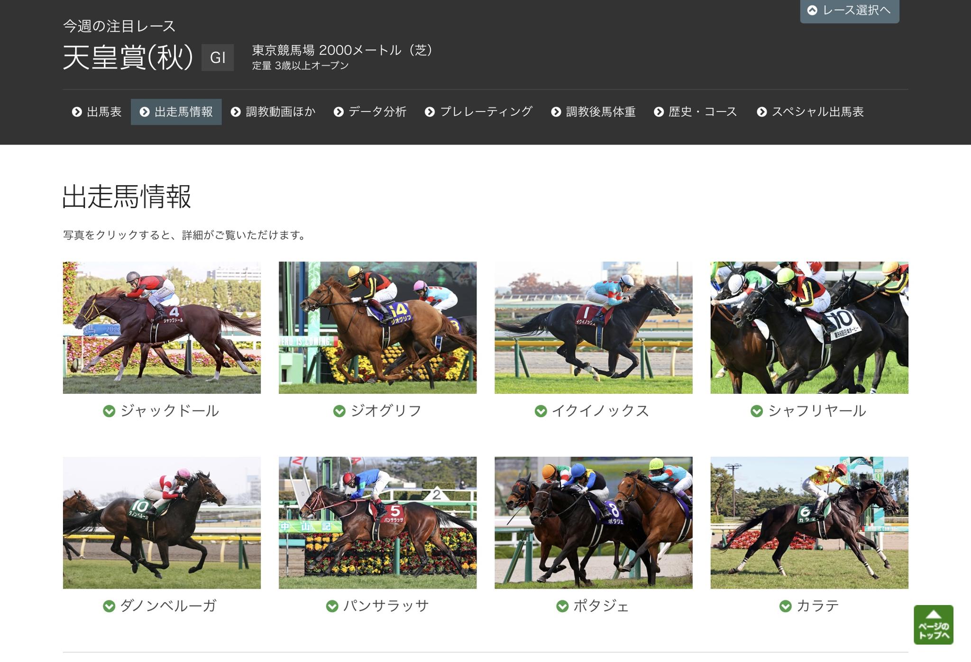Click the green chevron icon beside カラテ
The width and height of the screenshot is (971, 662).
click(786, 606)
